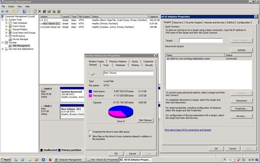
Task: Click the drive icon beside the volume name field
Action: click(x=92, y=73)
